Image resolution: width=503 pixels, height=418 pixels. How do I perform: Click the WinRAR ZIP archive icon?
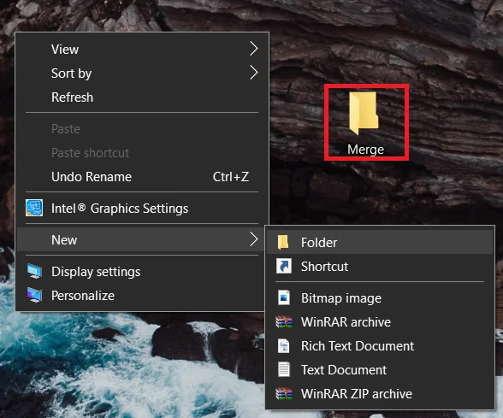pos(284,393)
